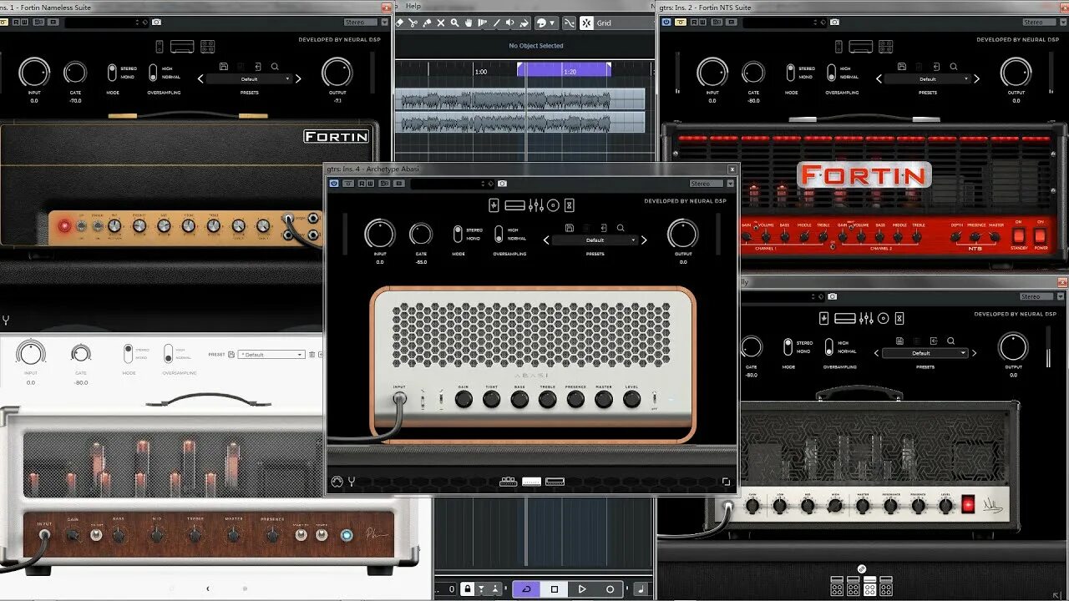The height and width of the screenshot is (601, 1069).
Task: Open the amp head section icon in Archetype Abasi
Action: [x=514, y=205]
